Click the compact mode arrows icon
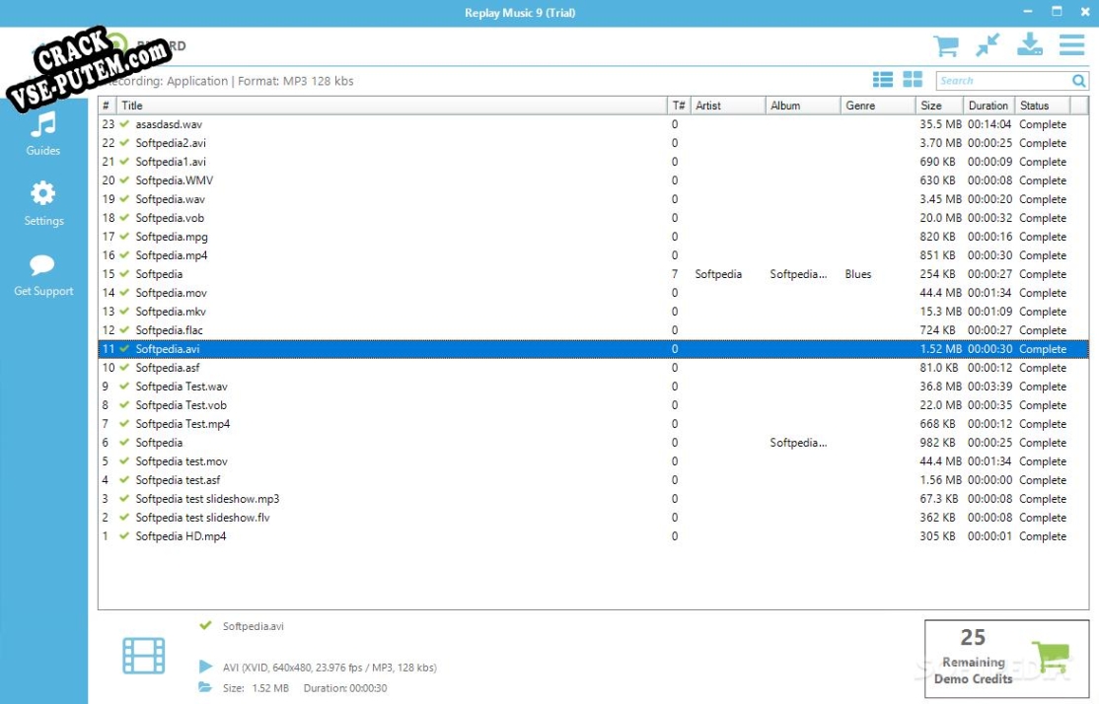 988,45
